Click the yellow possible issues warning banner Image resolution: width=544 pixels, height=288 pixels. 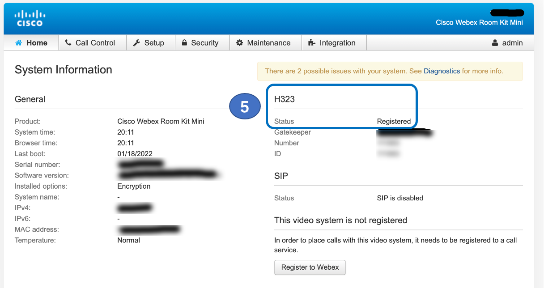390,71
